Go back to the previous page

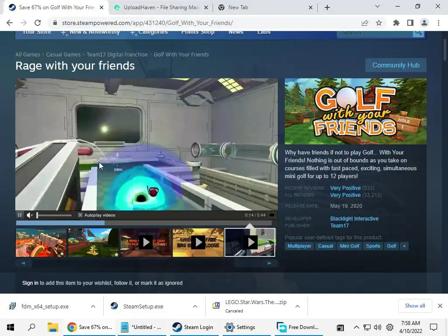(x=10, y=23)
